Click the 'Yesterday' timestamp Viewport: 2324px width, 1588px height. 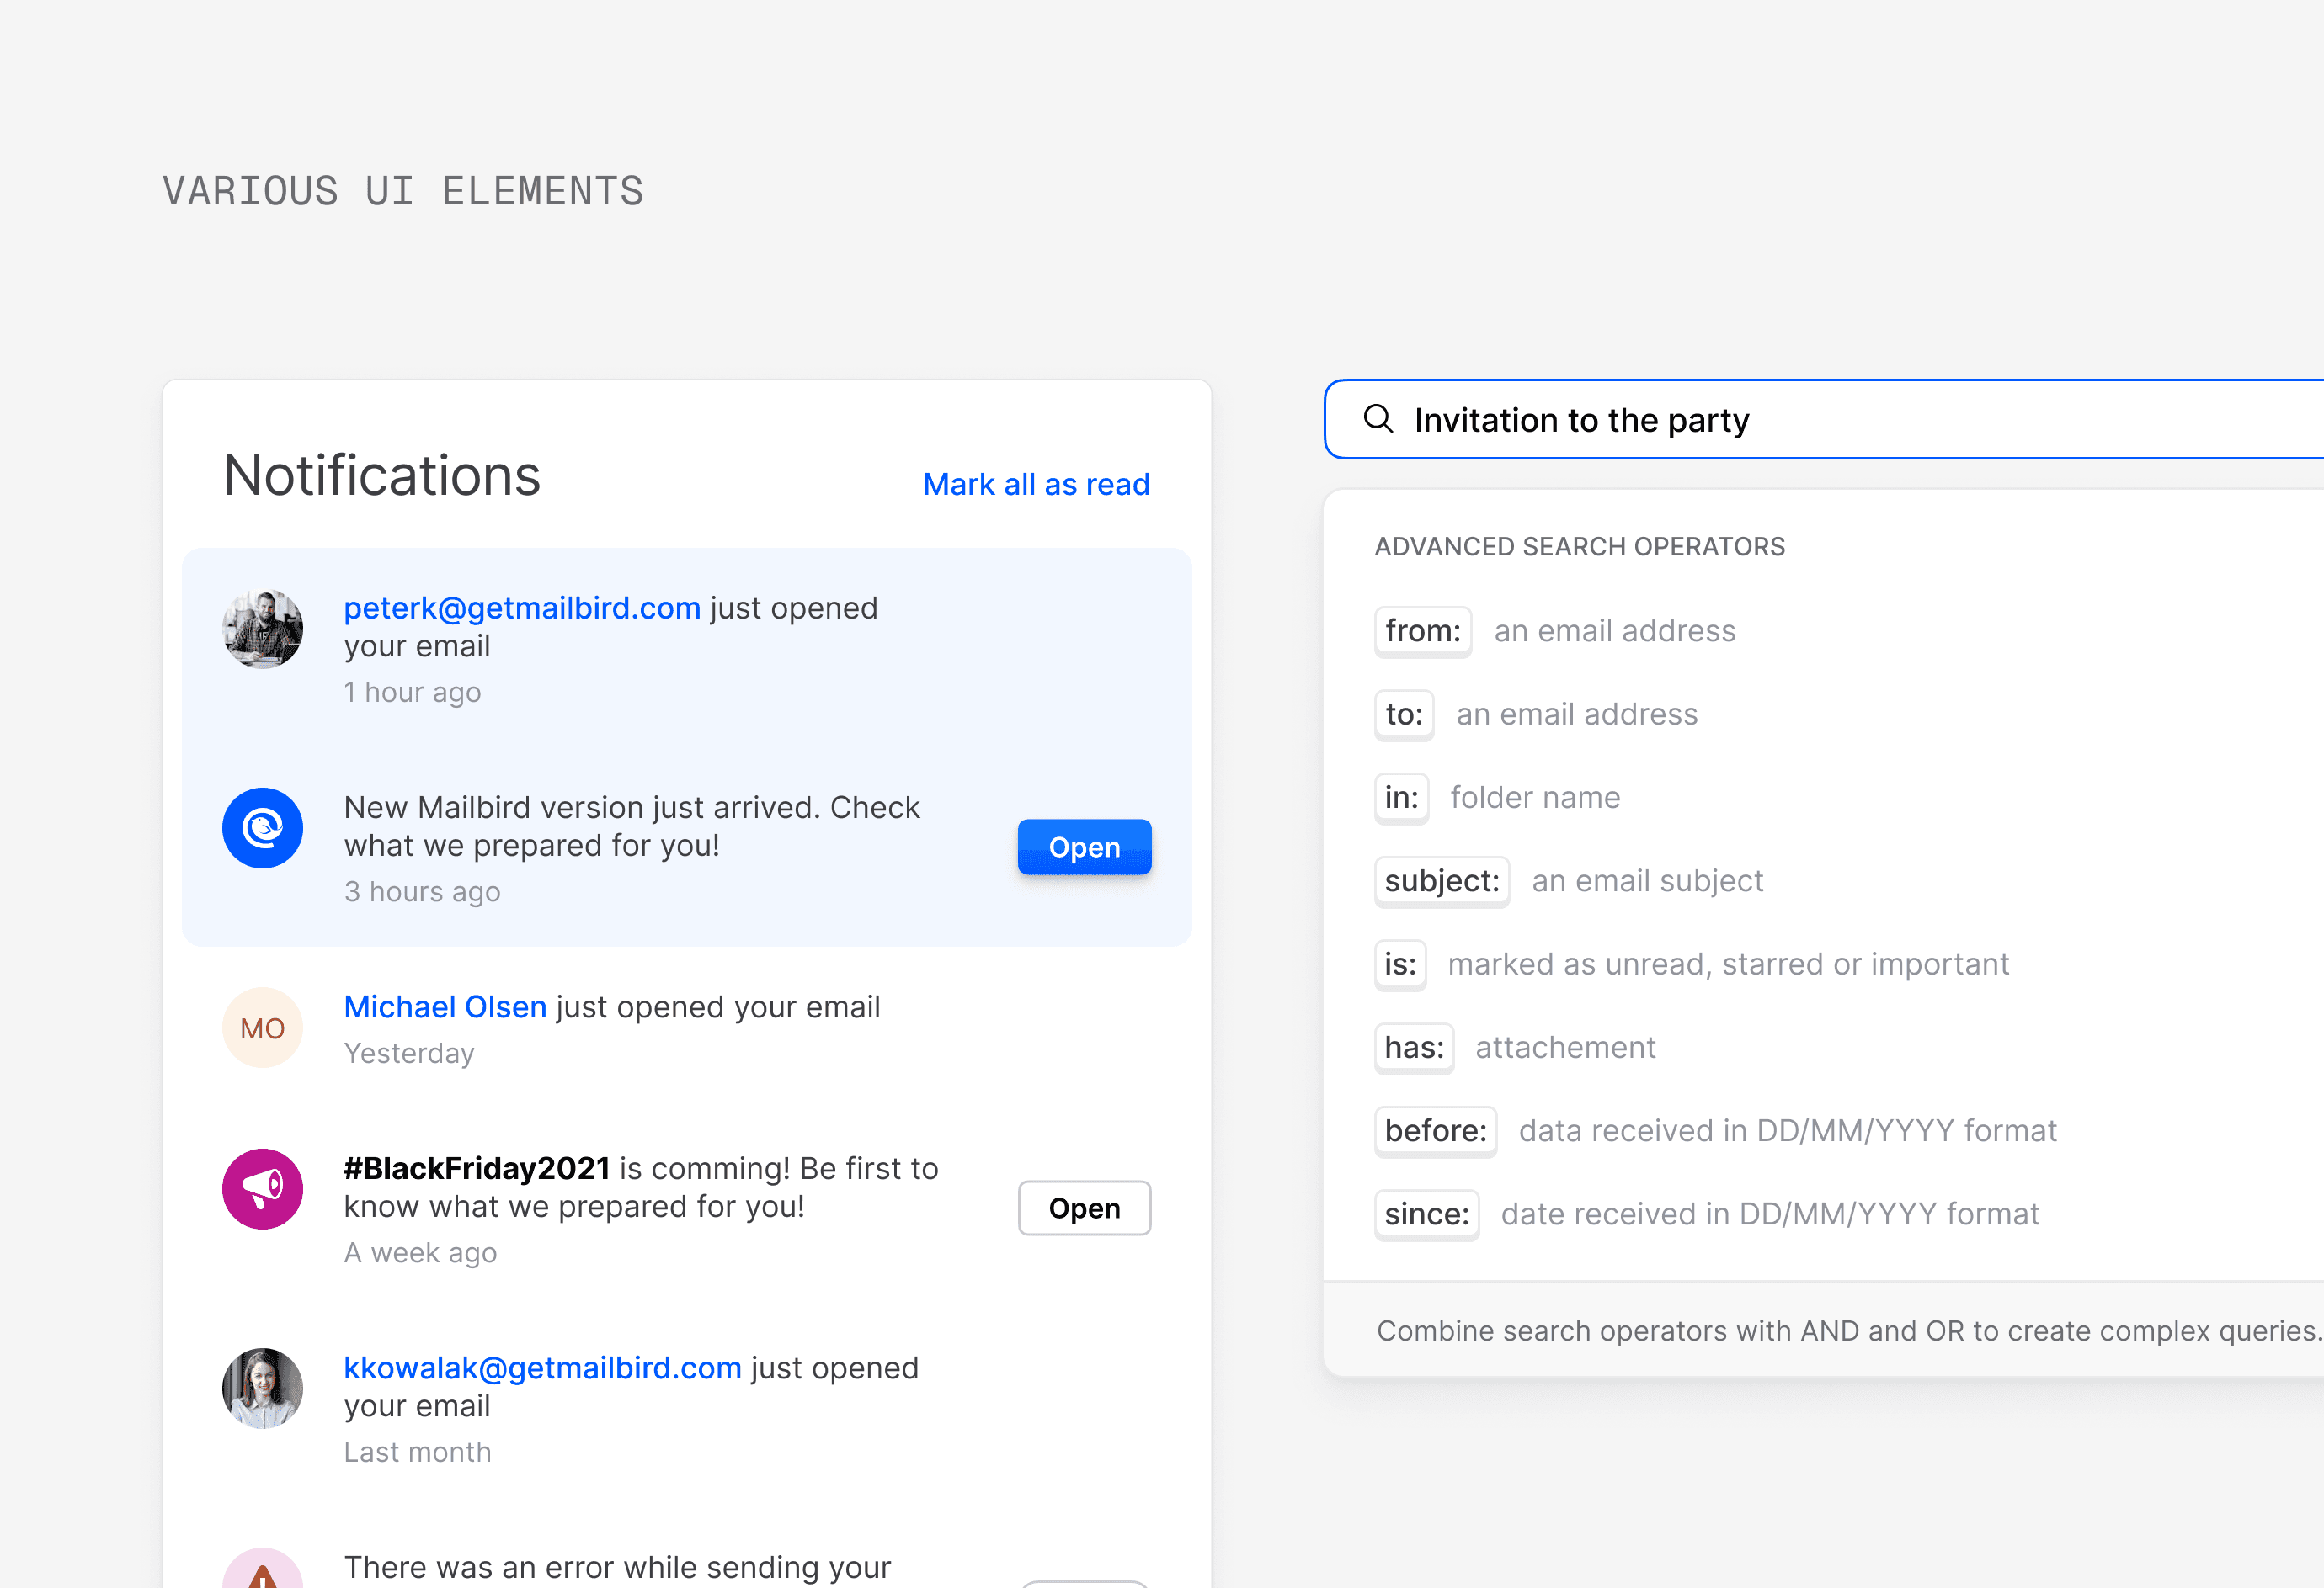click(409, 1054)
